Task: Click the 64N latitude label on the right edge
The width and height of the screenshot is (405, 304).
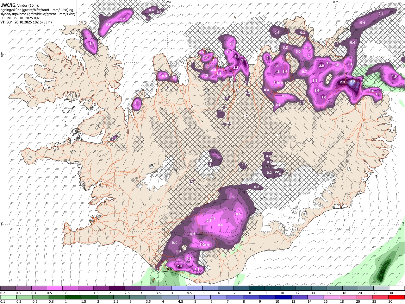Action: tap(403, 223)
